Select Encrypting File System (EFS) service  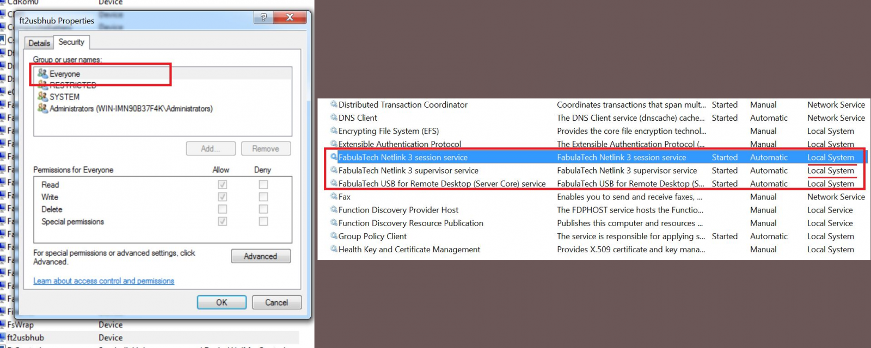pyautogui.click(x=388, y=131)
